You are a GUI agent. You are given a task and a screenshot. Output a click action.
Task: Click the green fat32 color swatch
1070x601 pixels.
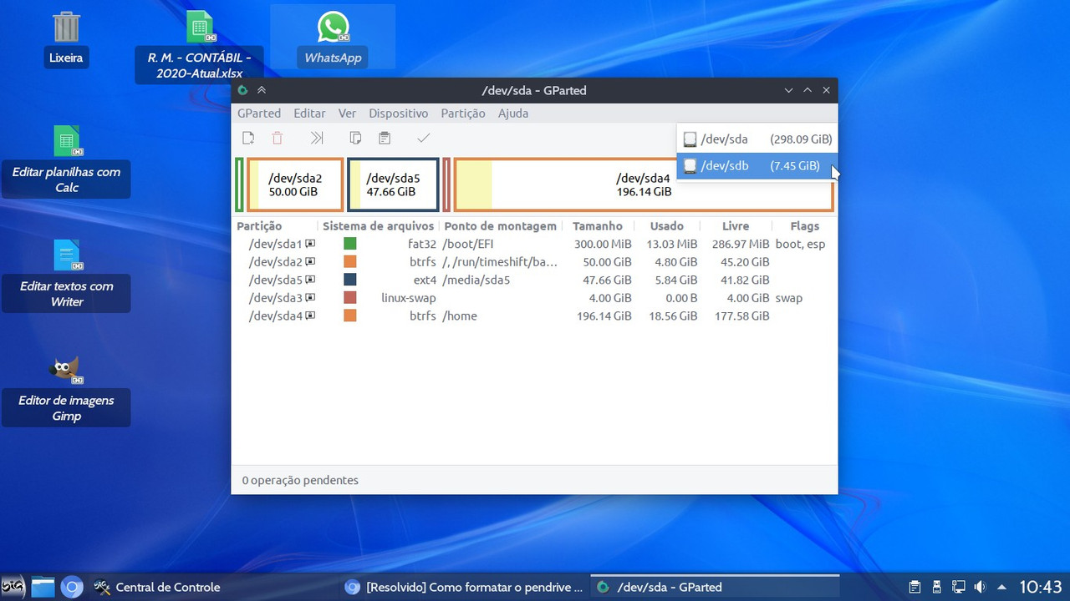click(x=350, y=244)
